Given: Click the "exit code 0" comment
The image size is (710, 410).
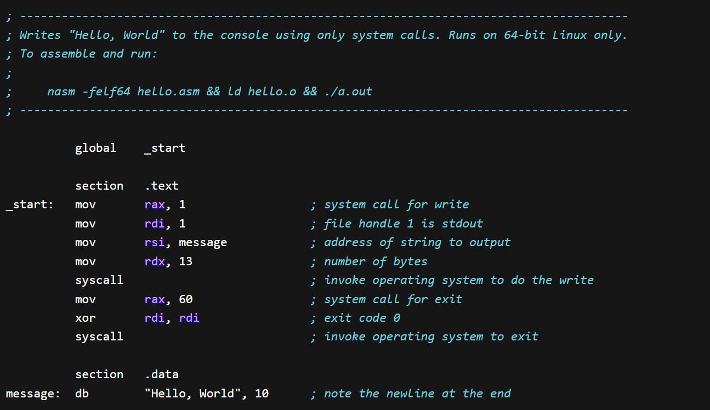Looking at the screenshot, I should pos(362,318).
